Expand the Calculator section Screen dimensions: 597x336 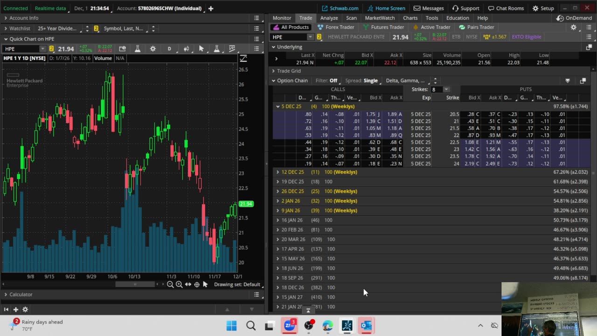(x=6, y=294)
